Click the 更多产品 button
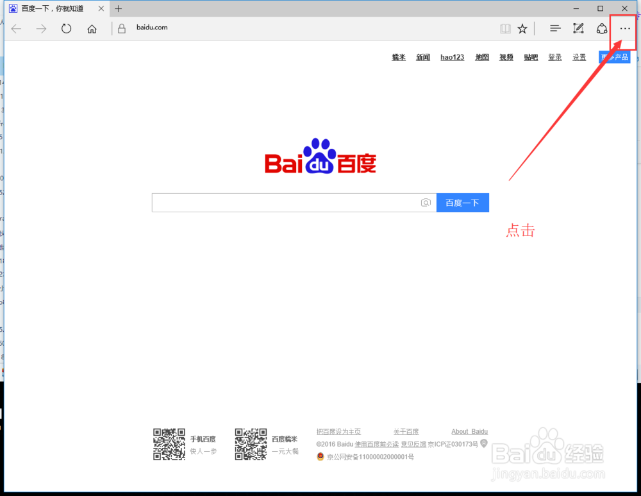641x496 pixels. 615,57
